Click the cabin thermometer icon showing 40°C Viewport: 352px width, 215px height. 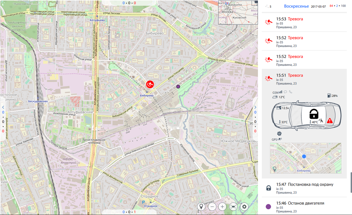310,122
